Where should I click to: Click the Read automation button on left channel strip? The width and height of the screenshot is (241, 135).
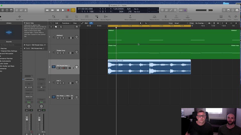click(x=29, y=102)
